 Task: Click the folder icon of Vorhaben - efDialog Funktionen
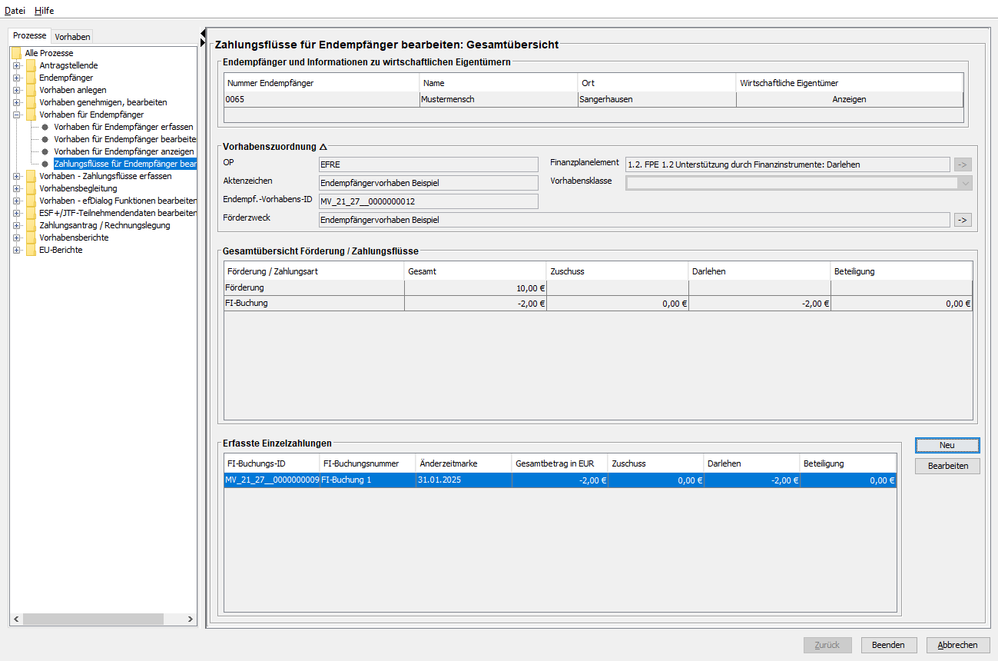click(31, 201)
